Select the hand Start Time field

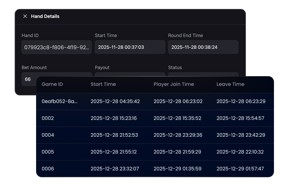point(130,47)
